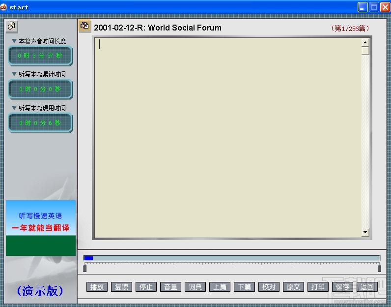Click the 保存 save button
Viewport: 391px width, 307px height.
[x=343, y=287]
